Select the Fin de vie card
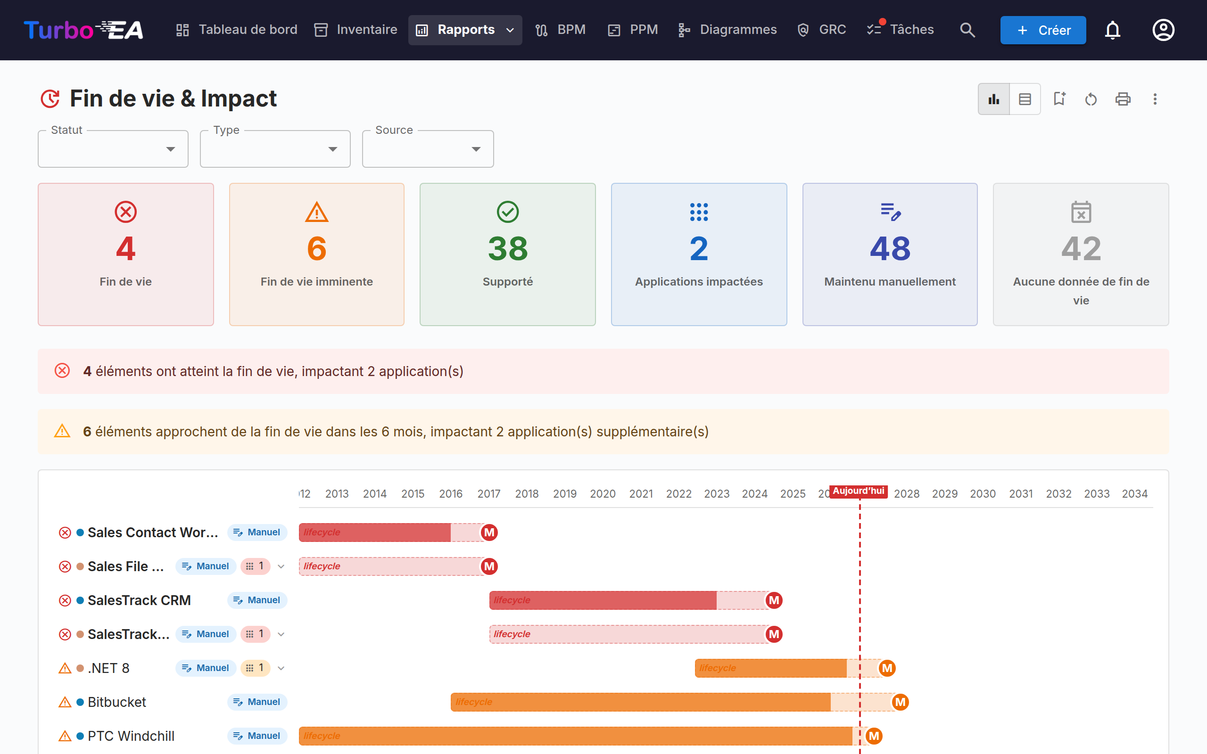This screenshot has width=1207, height=754. pos(126,254)
